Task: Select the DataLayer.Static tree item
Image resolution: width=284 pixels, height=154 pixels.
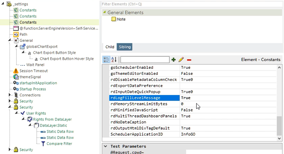Action: [x=53, y=126]
